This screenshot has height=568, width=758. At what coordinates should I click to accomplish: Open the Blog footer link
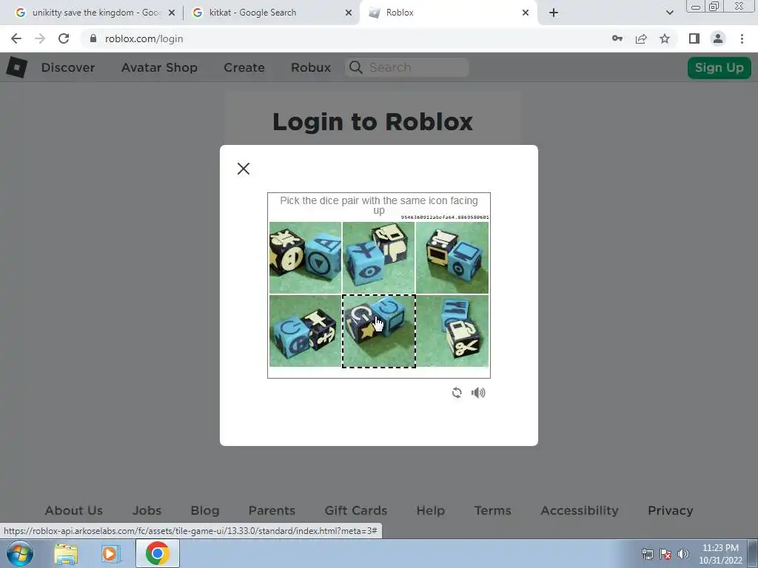click(205, 510)
